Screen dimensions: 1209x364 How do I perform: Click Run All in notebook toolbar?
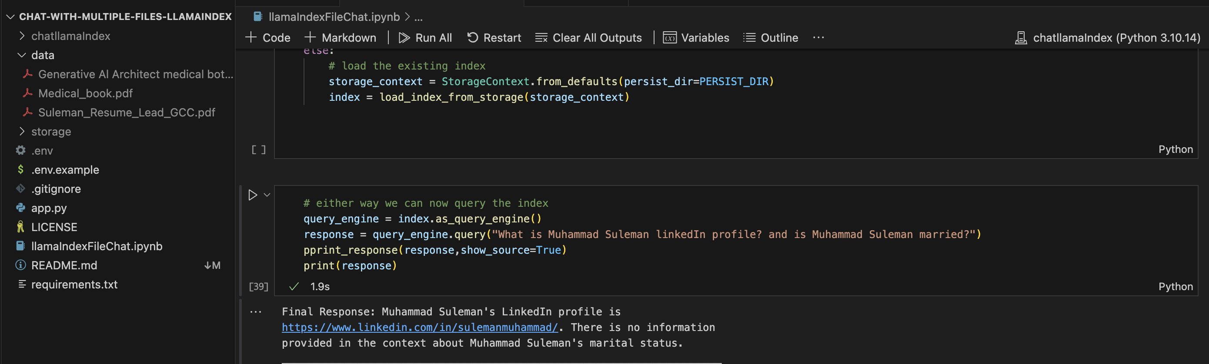(x=425, y=37)
